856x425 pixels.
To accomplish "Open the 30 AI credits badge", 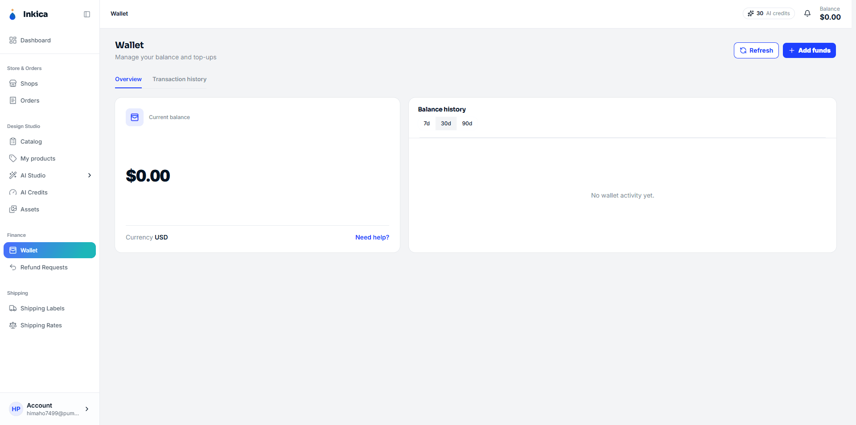I will pyautogui.click(x=769, y=13).
